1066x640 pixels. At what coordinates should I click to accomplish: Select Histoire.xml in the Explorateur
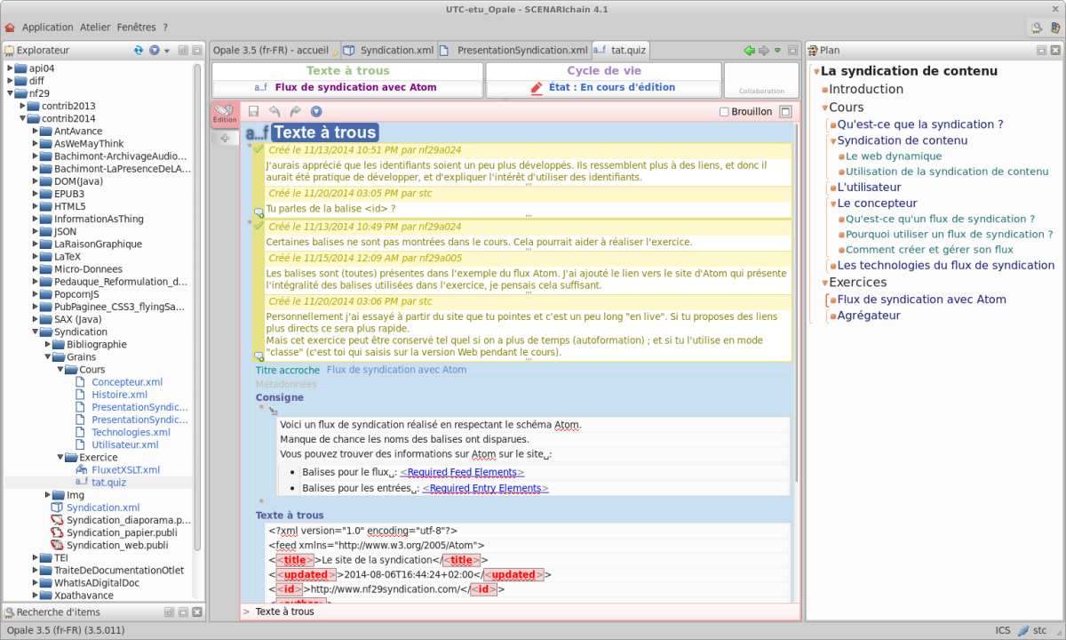(119, 395)
